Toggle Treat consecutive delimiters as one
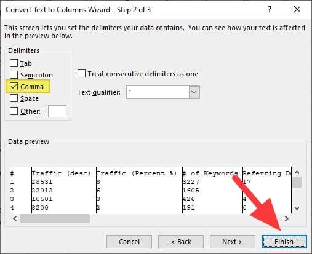Screen dimensions: 312x254 81,74
